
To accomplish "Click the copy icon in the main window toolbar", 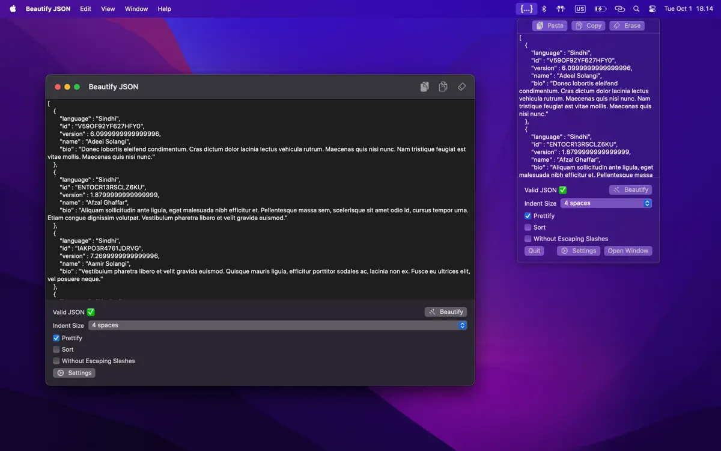I will 443,87.
